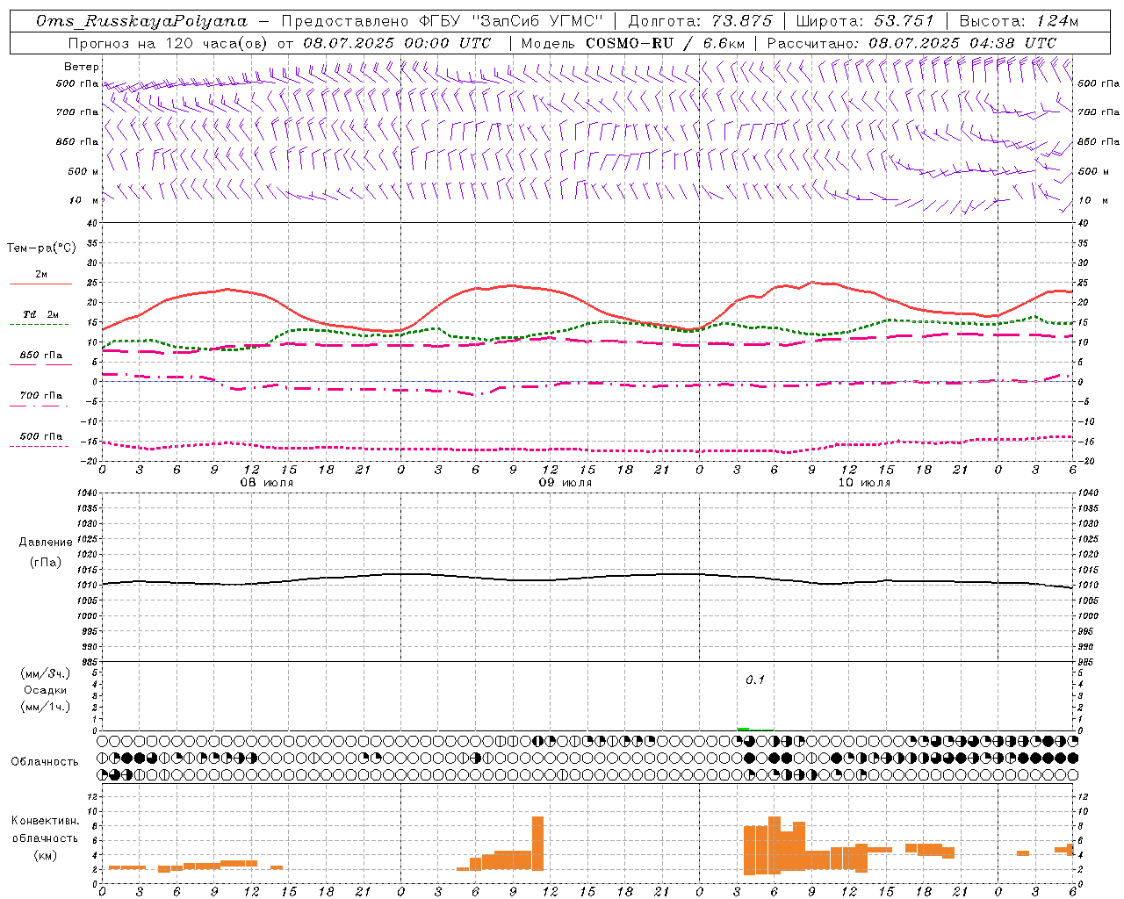The width and height of the screenshot is (1124, 899).
Task: Click the Долгота: 73.875 value
Action: 700,21
